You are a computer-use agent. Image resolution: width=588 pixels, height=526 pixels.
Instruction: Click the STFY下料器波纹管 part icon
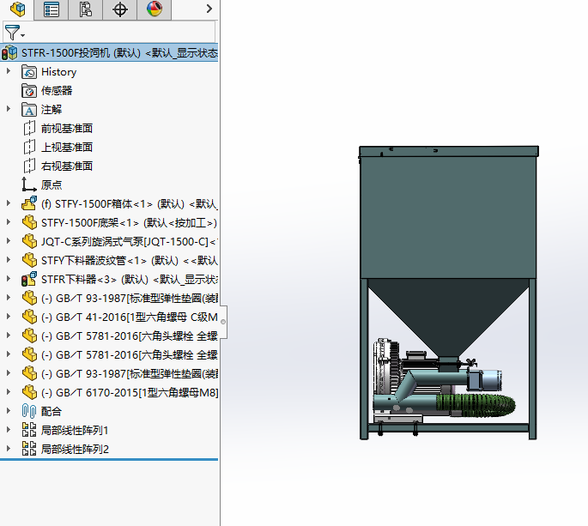point(29,260)
